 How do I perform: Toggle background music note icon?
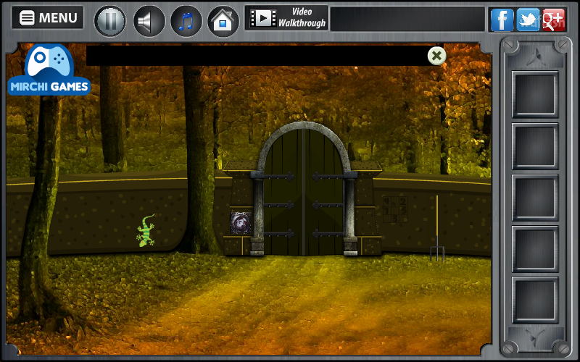(186, 21)
